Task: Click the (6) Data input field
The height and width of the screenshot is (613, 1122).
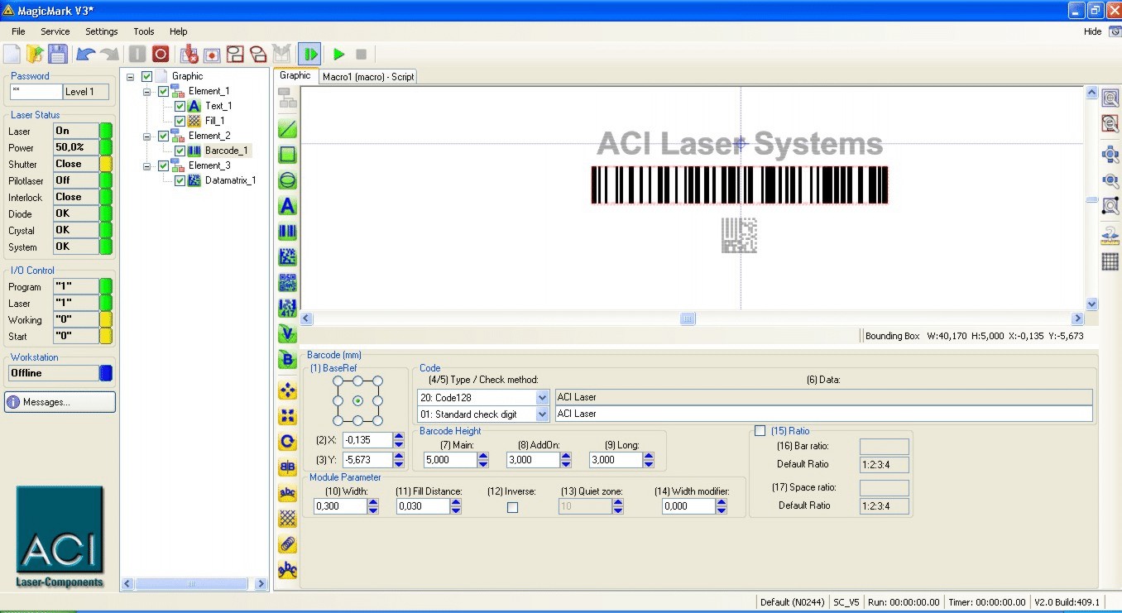Action: pyautogui.click(x=823, y=414)
